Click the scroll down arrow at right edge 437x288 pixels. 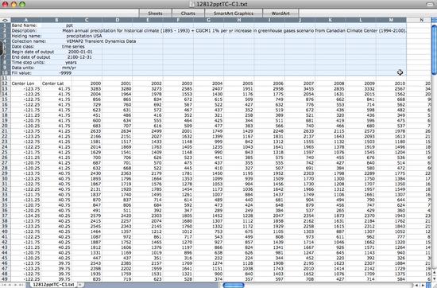(x=434, y=278)
